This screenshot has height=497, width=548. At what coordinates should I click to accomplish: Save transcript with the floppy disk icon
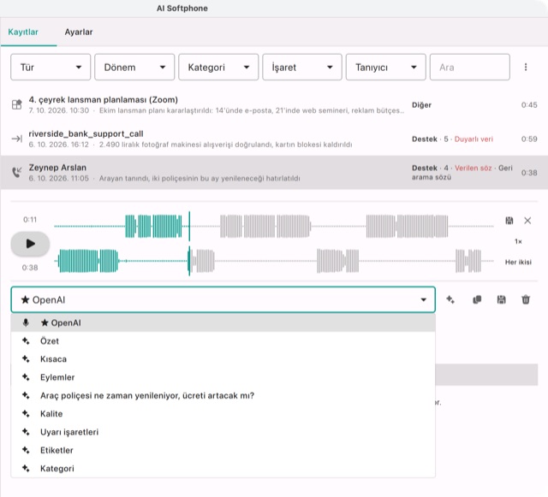(501, 299)
